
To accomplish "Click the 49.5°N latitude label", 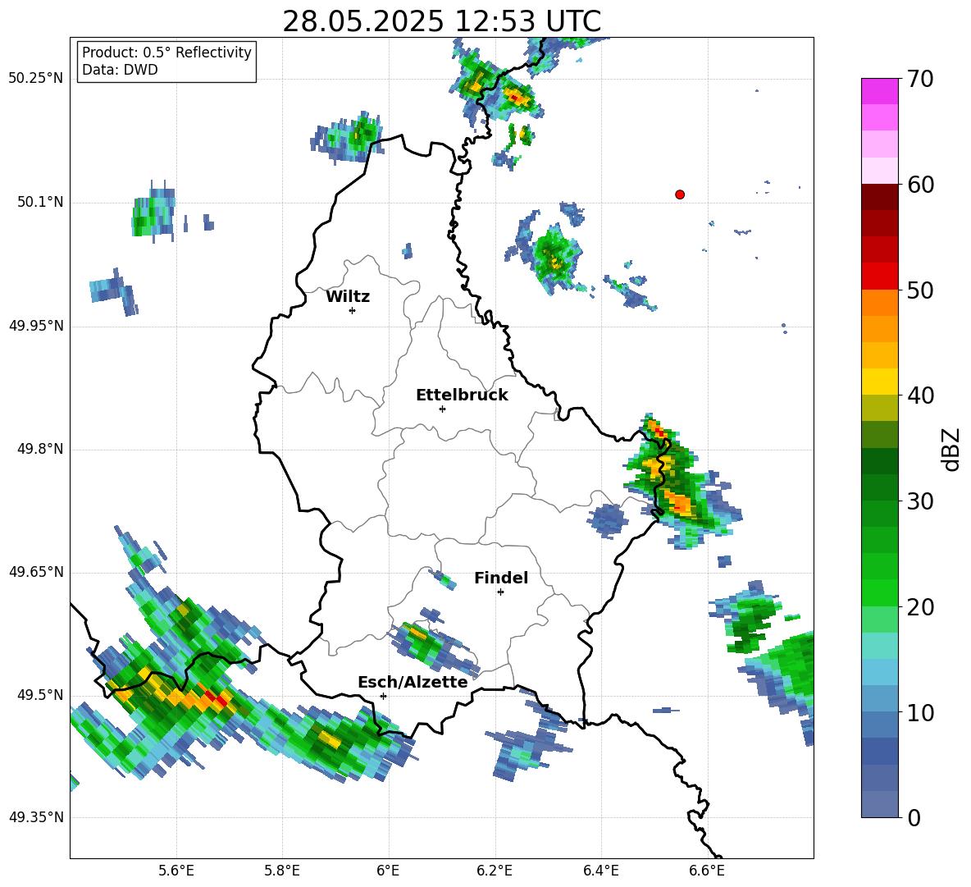I will pyautogui.click(x=40, y=695).
